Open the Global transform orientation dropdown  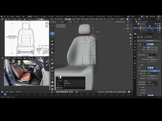(112, 19)
